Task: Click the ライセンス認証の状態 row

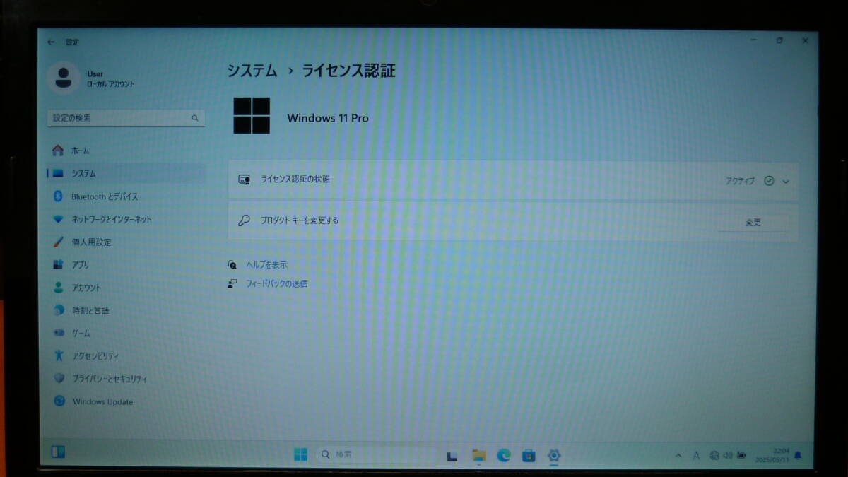Action: 513,180
